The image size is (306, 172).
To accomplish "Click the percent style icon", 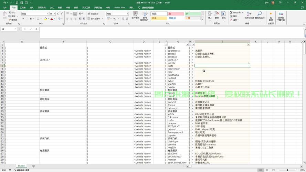I will [x=115, y=19].
